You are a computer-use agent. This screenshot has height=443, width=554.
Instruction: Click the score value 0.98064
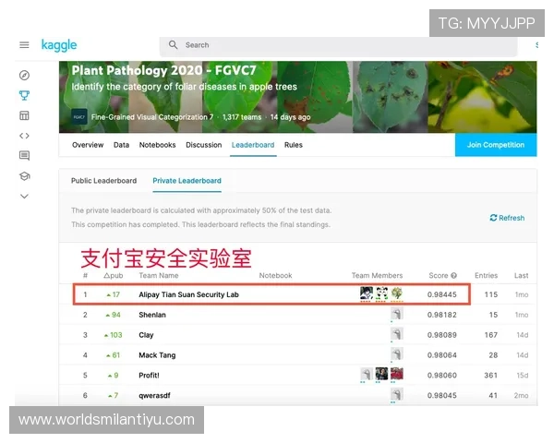coord(442,355)
